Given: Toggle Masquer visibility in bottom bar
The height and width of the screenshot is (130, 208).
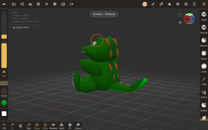Looking at the screenshot, I should 54,126.
